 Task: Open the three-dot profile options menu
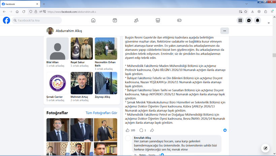(225, 31)
